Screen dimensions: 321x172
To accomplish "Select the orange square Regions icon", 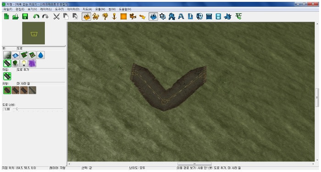I will pyautogui.click(x=123, y=16).
